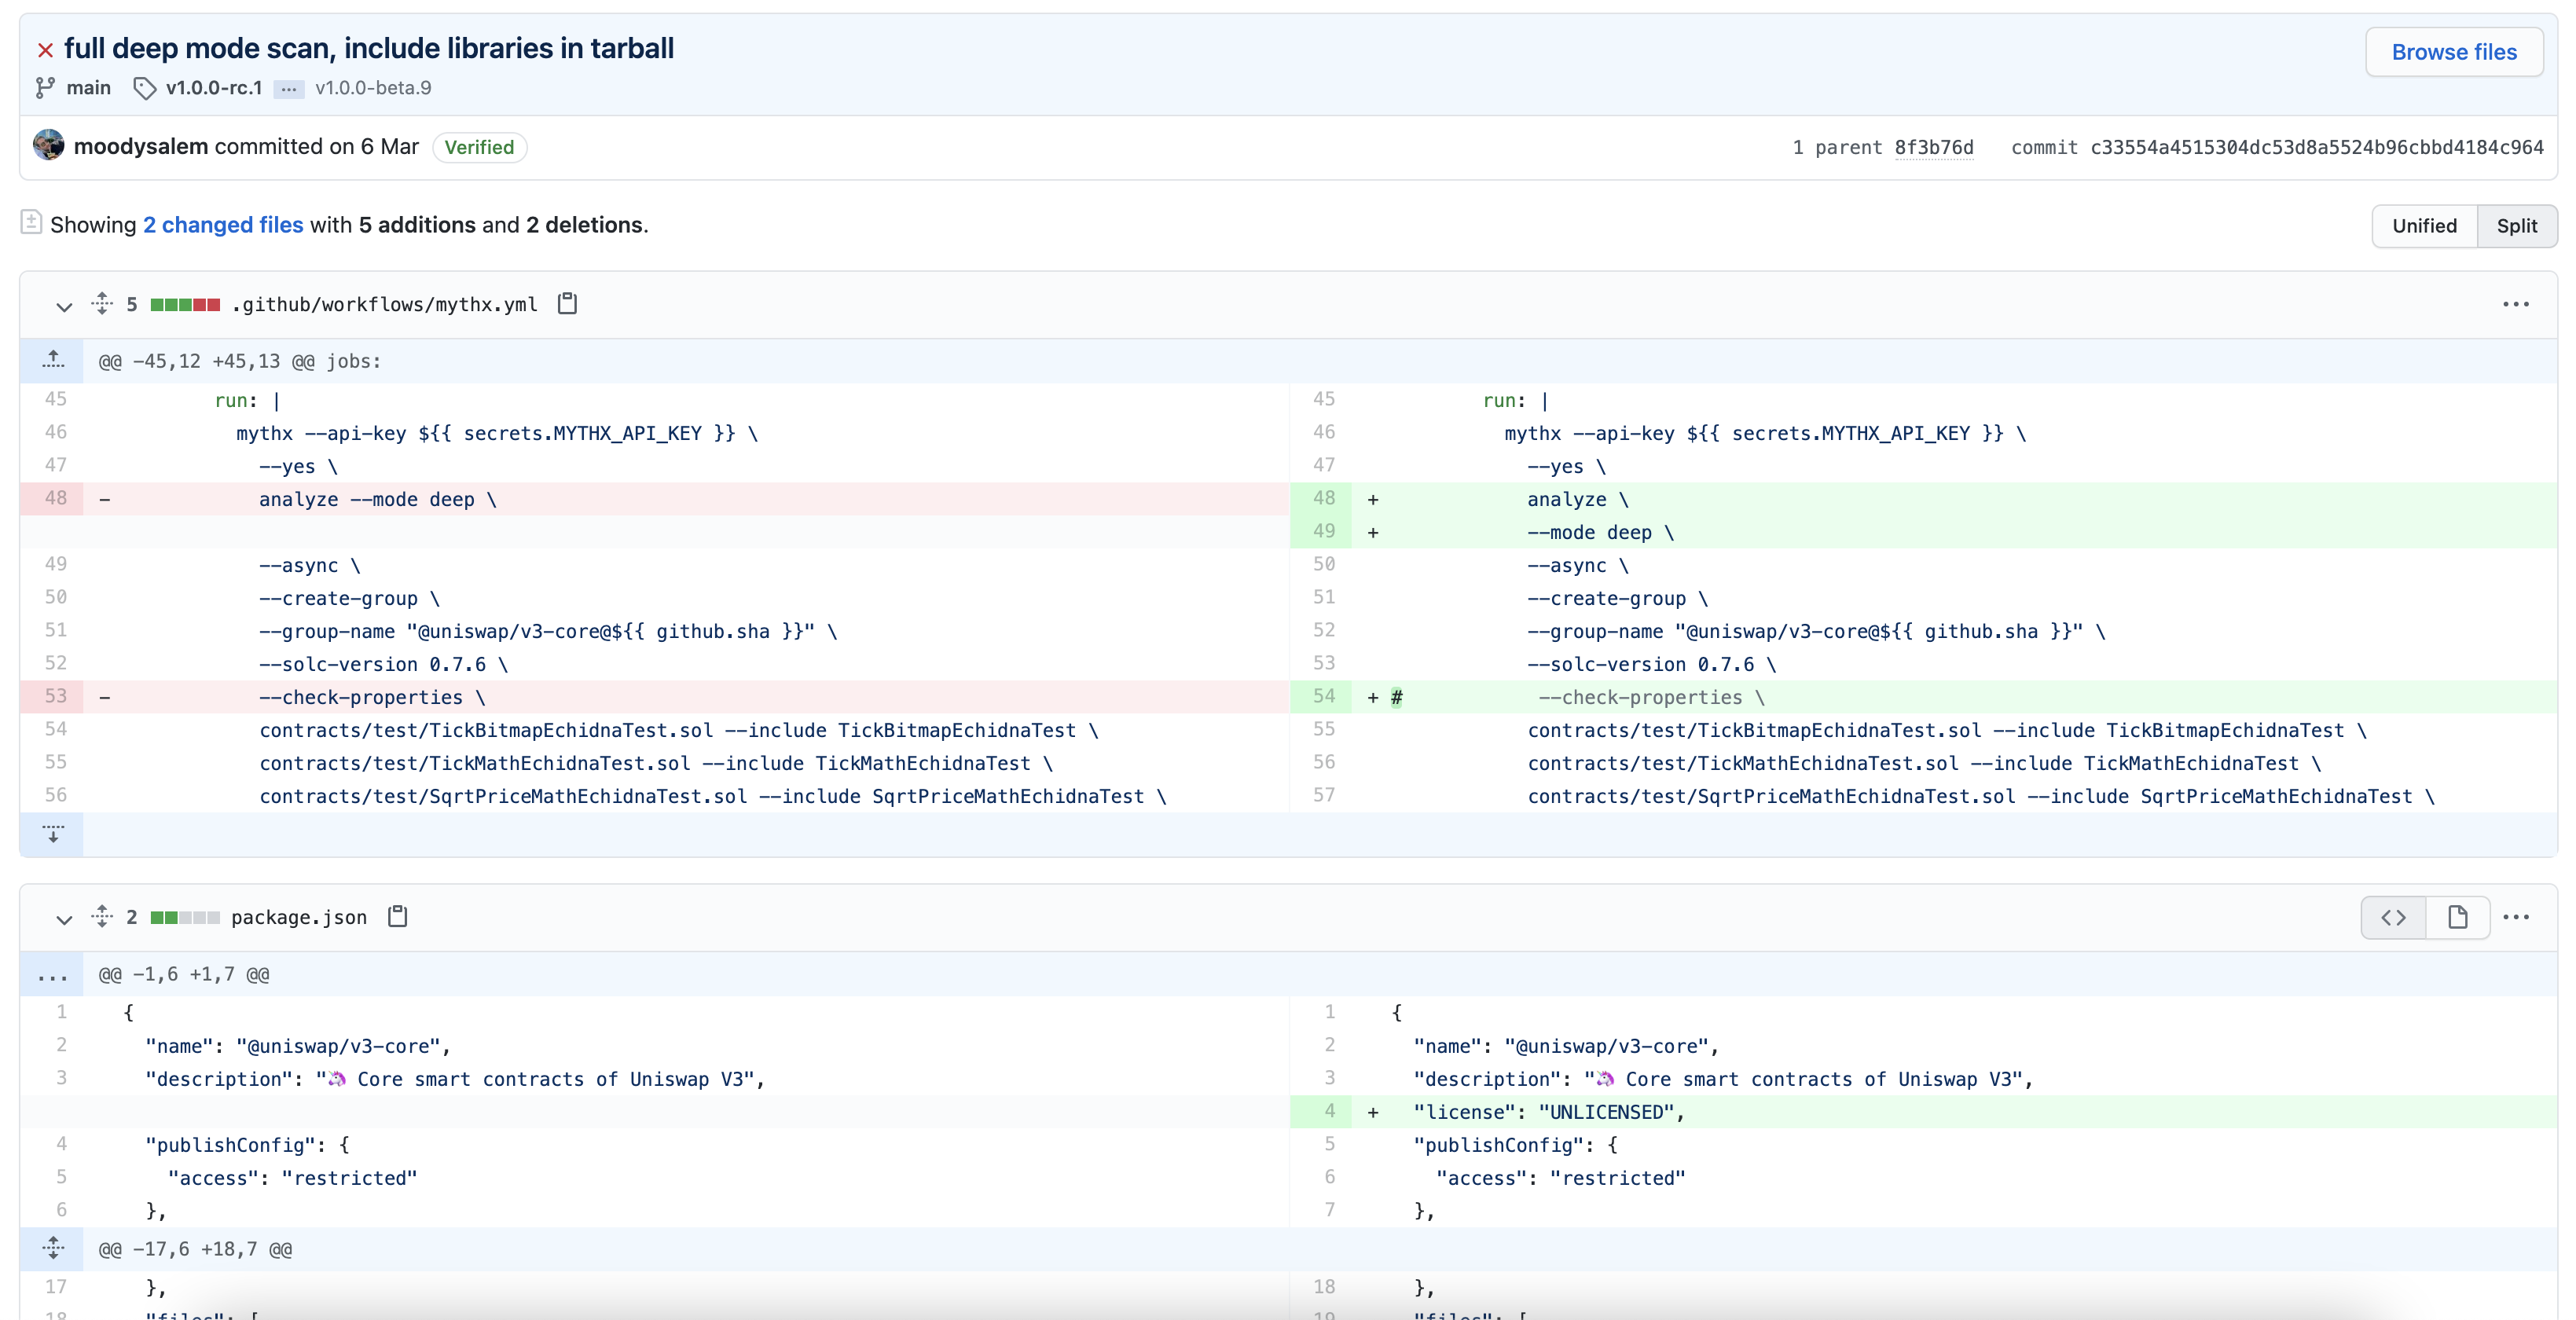The width and height of the screenshot is (2576, 1320).
Task: Switch to Split diff view
Action: (x=2516, y=226)
